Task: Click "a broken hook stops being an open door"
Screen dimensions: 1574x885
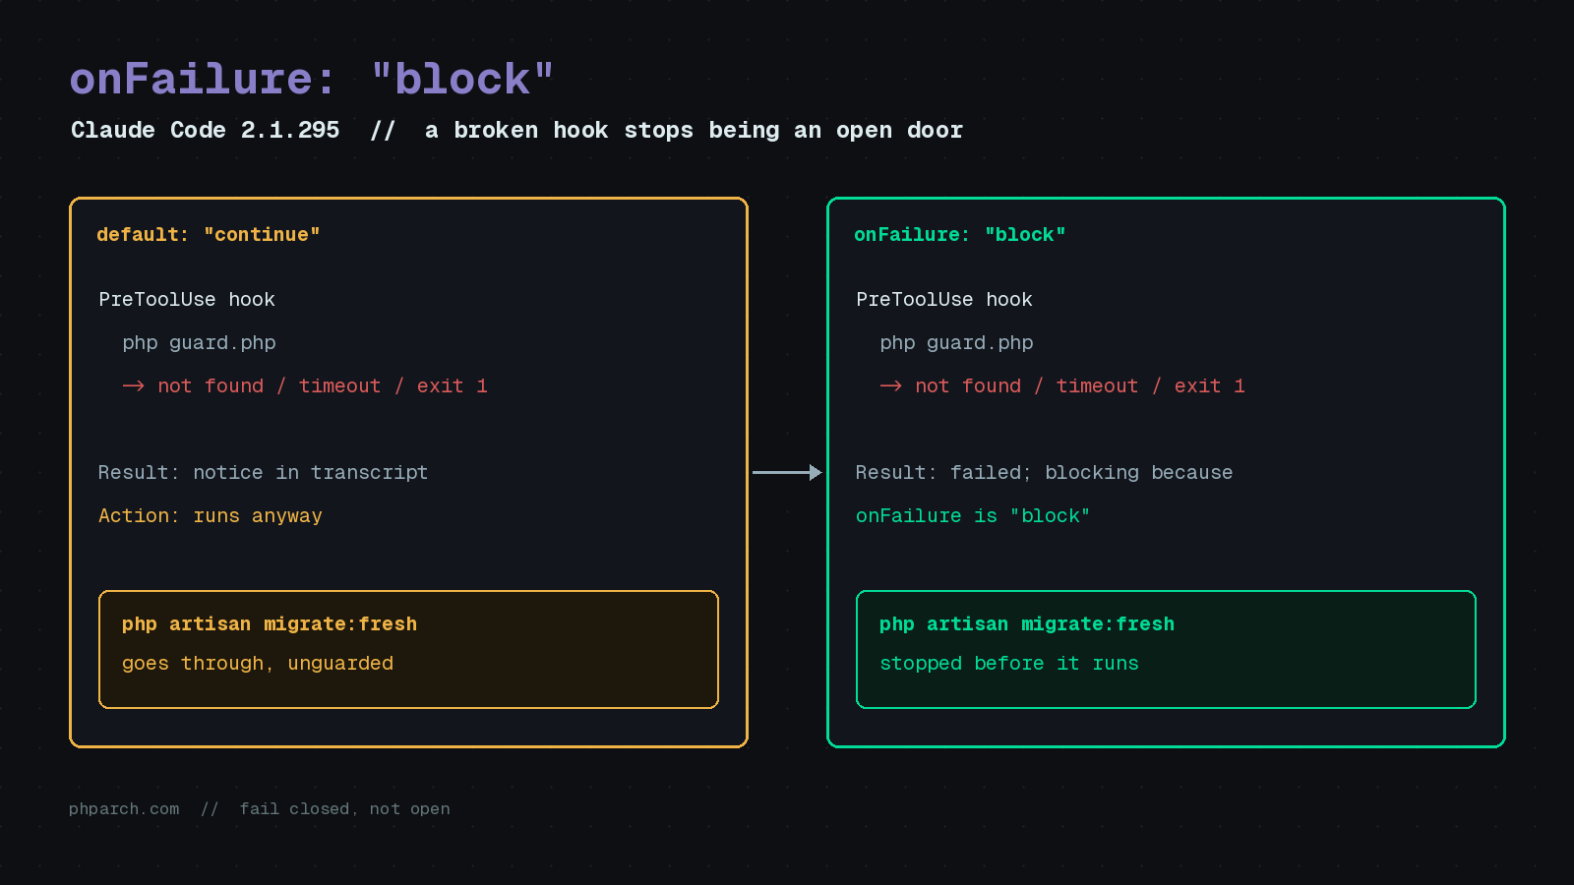Action: [x=694, y=130]
